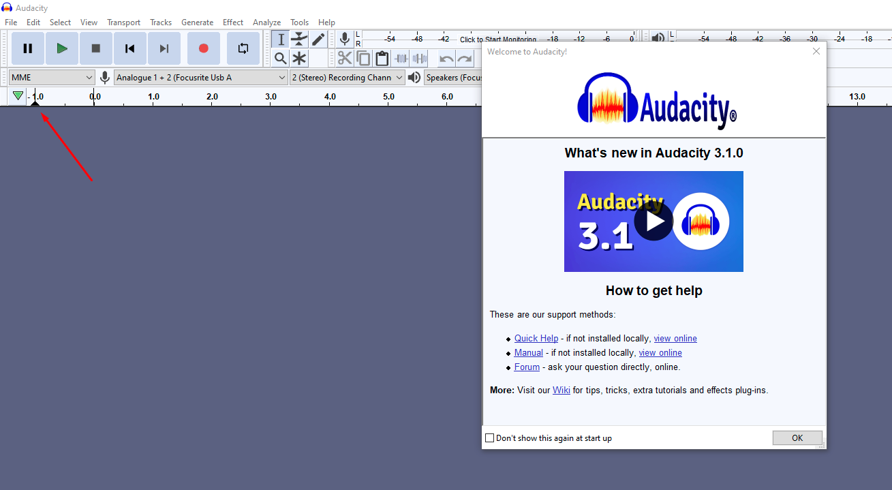892x490 pixels.
Task: Click the green timeline options triangle
Action: click(x=18, y=96)
